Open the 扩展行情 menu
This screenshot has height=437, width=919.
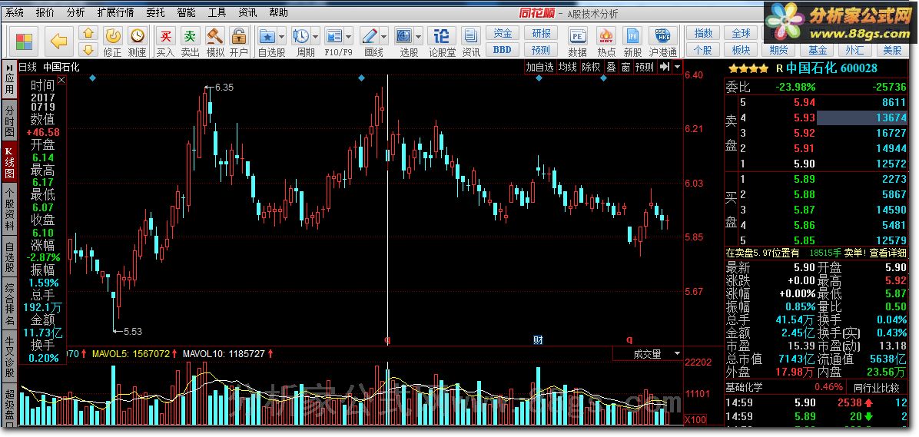(x=115, y=12)
